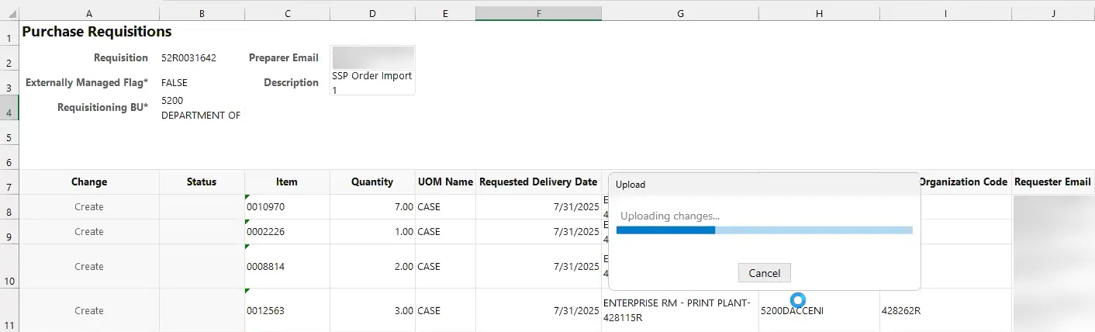Select the SSP Order Import description cell
Viewport: 1095px width, 332px height.
372,82
